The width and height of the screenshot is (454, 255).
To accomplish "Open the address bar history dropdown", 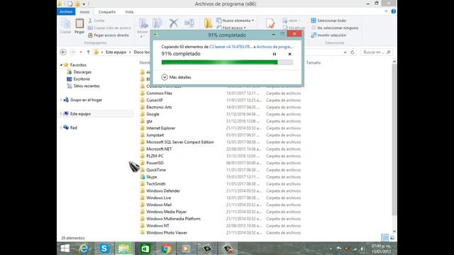I will pos(345,52).
